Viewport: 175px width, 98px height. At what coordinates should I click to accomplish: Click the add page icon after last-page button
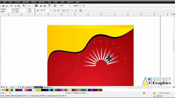point(23,87)
